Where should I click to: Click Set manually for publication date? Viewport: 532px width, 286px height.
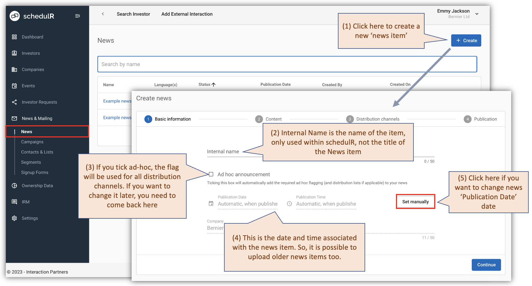click(415, 201)
